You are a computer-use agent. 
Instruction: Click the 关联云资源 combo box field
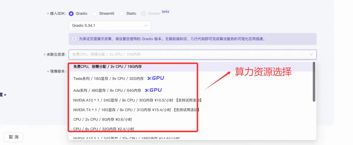pos(193,54)
